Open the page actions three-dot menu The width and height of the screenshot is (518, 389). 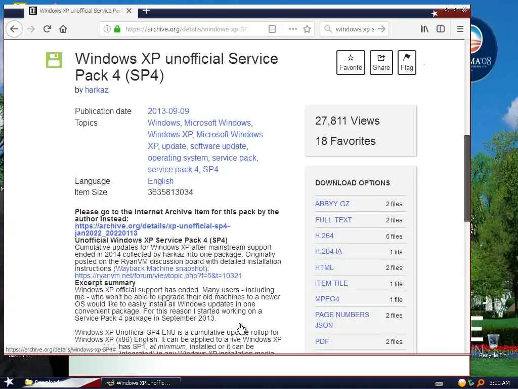(293, 29)
